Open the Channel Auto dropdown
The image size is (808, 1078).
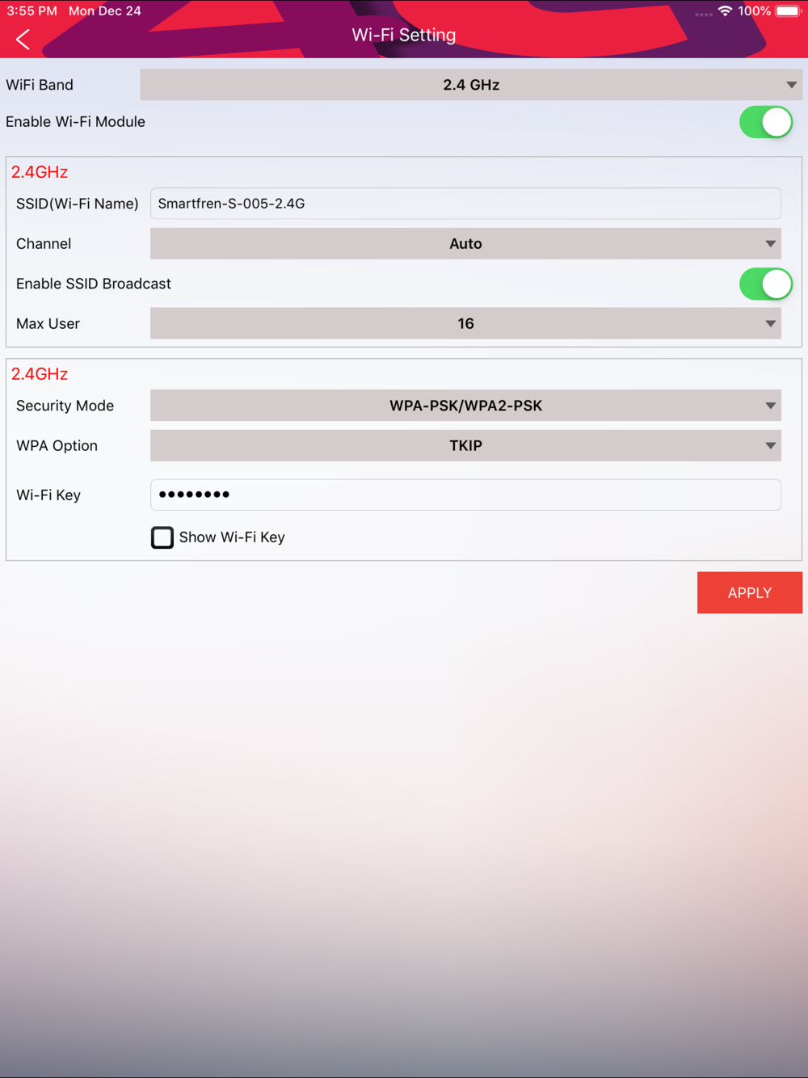click(x=465, y=243)
